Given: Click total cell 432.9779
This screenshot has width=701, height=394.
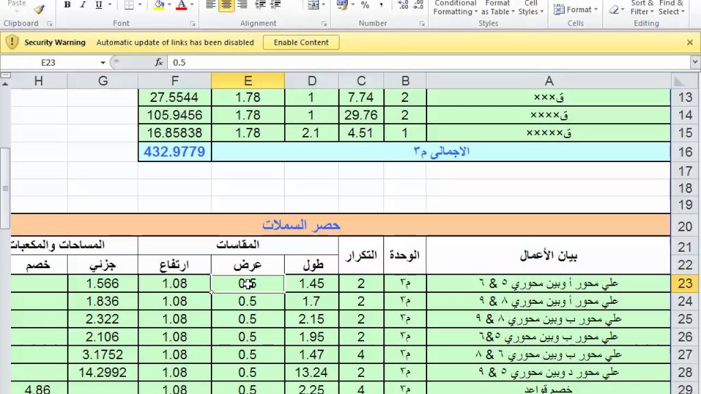Looking at the screenshot, I should [x=175, y=152].
